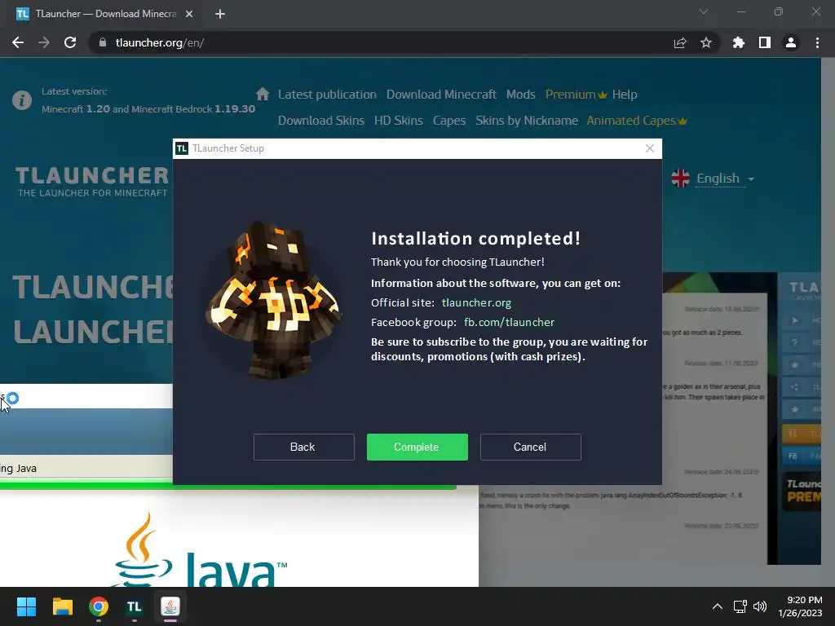Viewport: 835px width, 626px height.
Task: Open Chrome from the taskbar
Action: click(x=99, y=606)
